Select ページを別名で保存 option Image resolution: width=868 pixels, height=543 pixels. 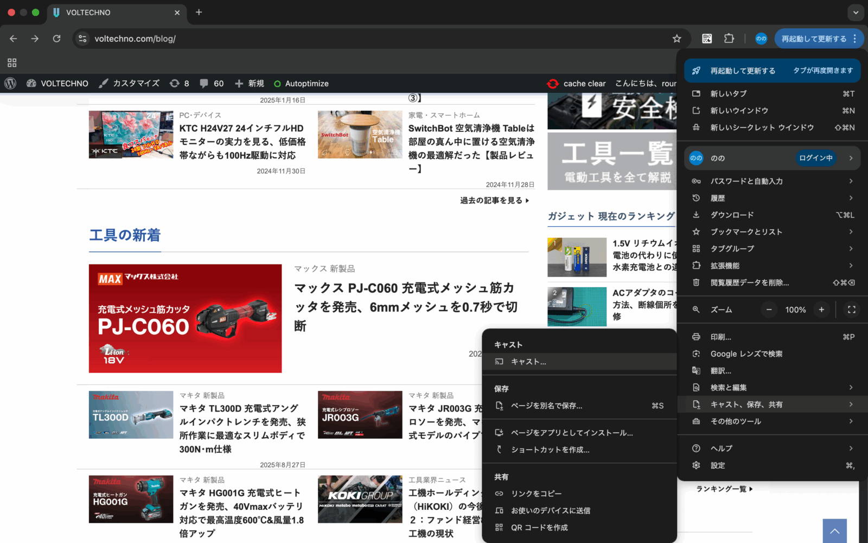pyautogui.click(x=579, y=406)
